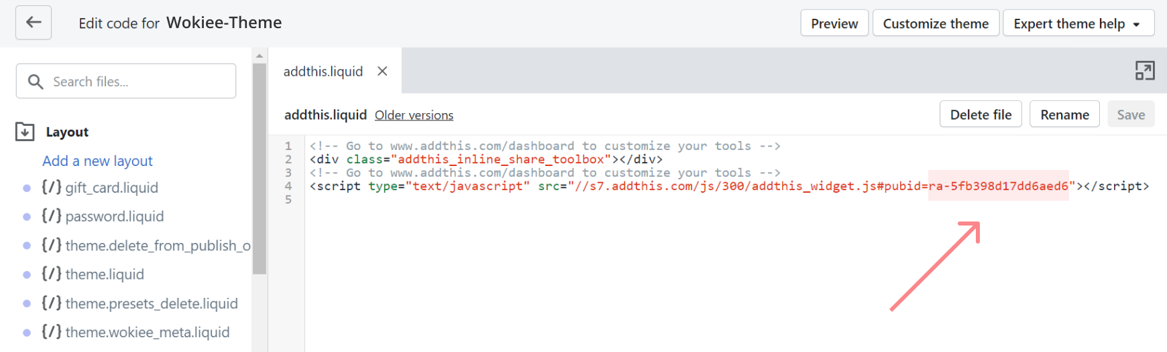Click the Layout folder download icon
Viewport: 1167px width, 352px height.
click(x=25, y=132)
